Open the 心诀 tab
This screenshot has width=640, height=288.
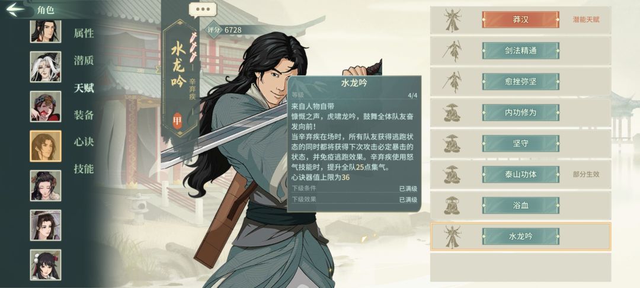point(84,142)
